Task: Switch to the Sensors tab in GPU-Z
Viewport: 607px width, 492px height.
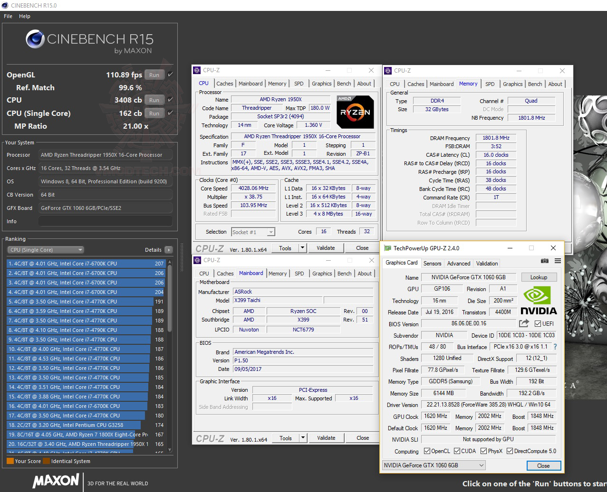Action: 432,263
